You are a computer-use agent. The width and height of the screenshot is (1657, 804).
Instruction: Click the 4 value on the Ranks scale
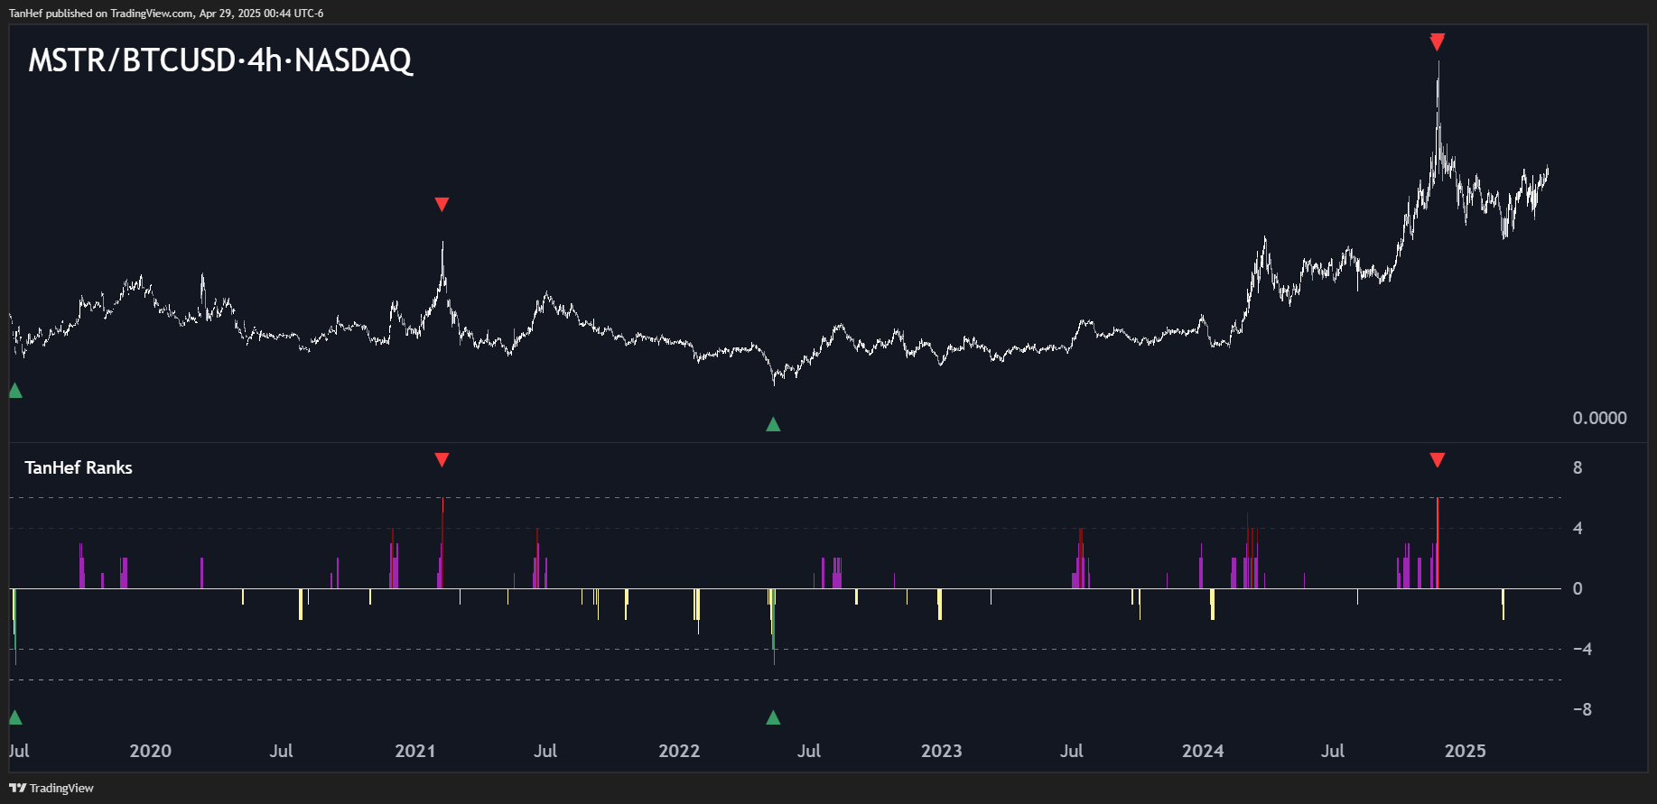pos(1578,528)
